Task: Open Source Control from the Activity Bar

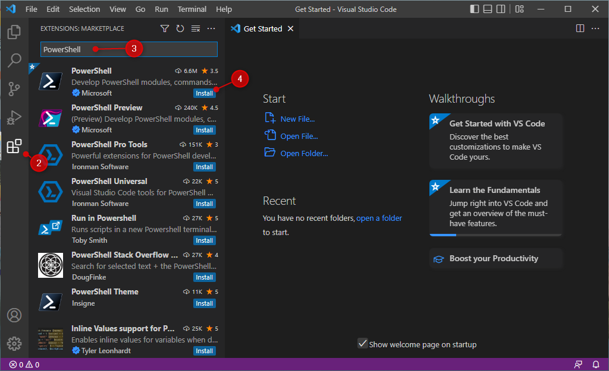Action: [14, 89]
